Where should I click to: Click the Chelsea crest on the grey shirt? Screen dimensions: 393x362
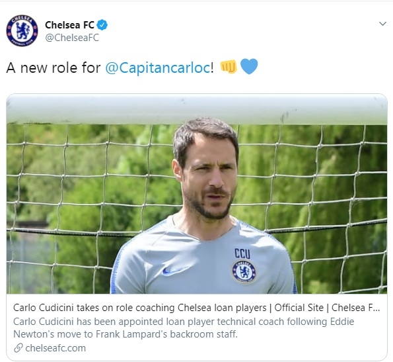pyautogui.click(x=244, y=272)
